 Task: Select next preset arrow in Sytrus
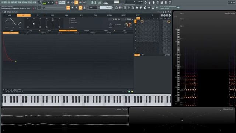166,12
